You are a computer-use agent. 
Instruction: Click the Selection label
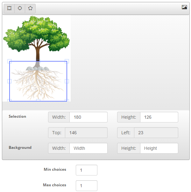click(x=17, y=116)
